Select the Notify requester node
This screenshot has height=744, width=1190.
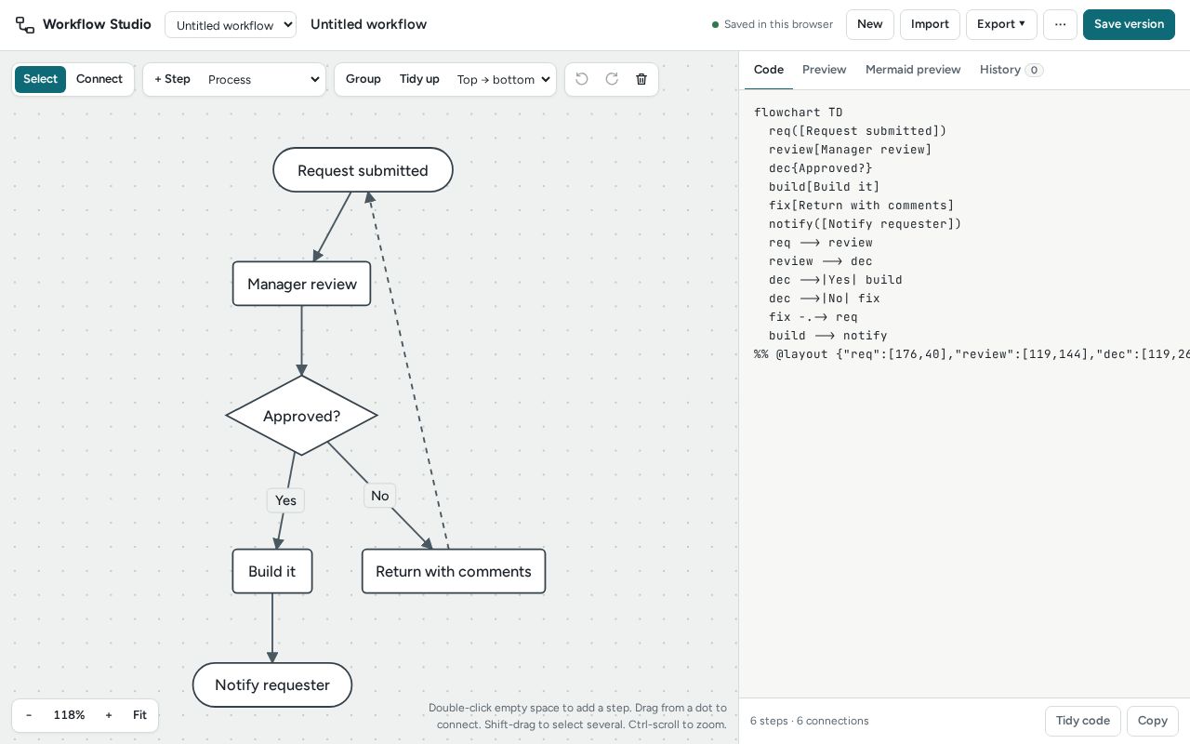click(x=272, y=685)
